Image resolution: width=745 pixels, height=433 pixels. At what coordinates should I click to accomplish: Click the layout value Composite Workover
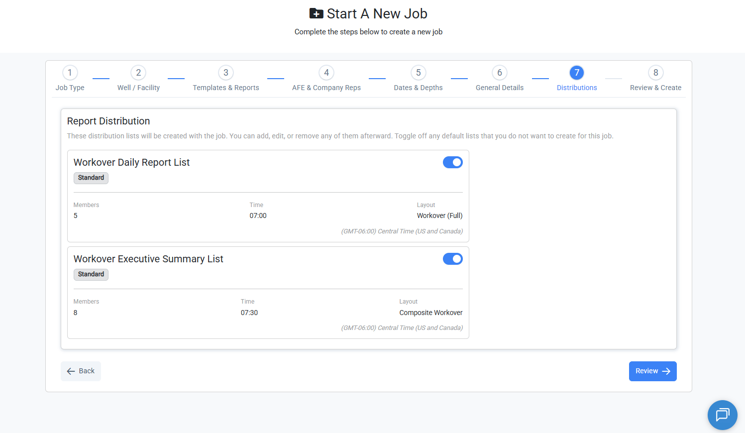(431, 313)
